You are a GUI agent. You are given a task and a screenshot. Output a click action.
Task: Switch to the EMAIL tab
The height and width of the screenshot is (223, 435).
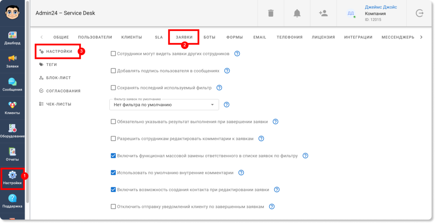click(x=260, y=37)
